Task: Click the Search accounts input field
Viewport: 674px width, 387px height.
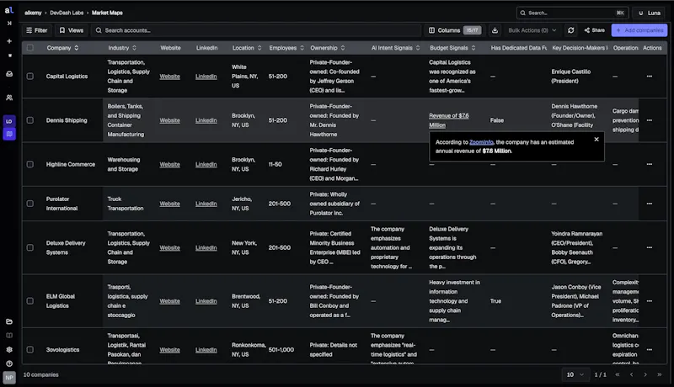Action: click(x=256, y=30)
